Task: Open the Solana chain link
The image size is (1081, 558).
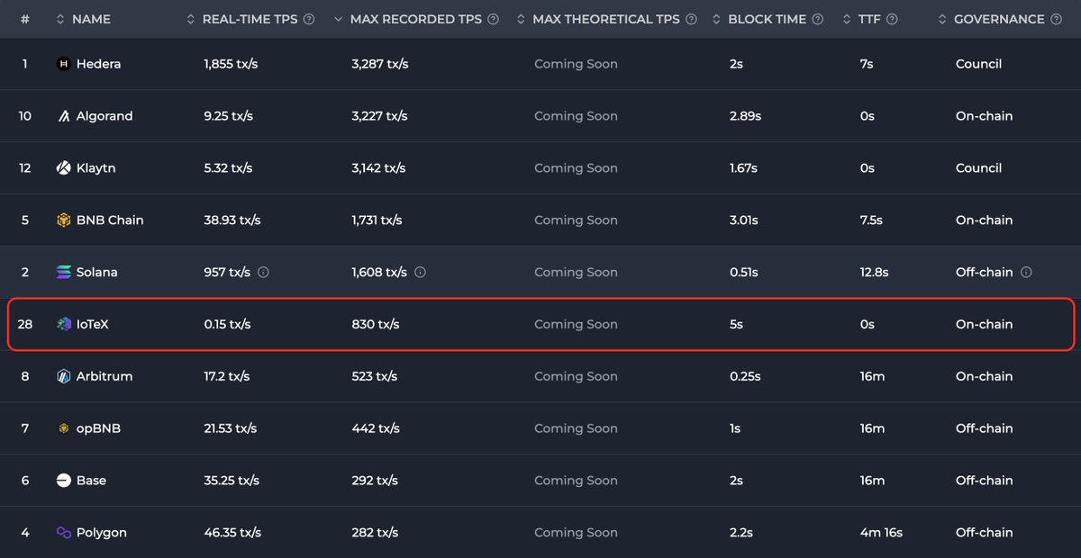Action: (96, 273)
